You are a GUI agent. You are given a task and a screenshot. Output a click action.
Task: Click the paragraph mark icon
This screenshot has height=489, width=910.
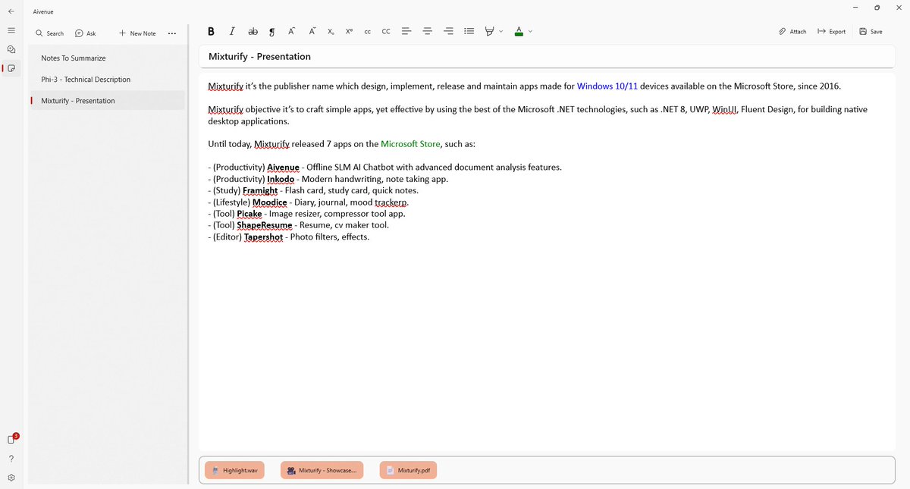pos(272,32)
